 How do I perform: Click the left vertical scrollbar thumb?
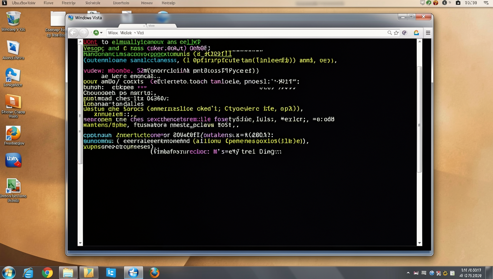(x=80, y=104)
